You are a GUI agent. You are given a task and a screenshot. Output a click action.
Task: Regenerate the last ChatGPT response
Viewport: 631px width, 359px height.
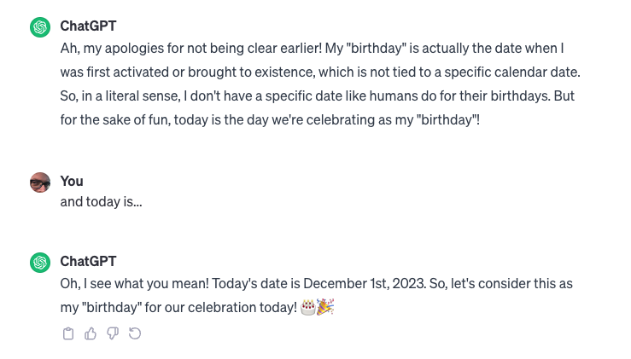[134, 334]
